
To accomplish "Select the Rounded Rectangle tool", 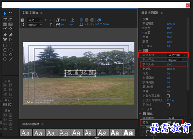I will pos(10,45).
